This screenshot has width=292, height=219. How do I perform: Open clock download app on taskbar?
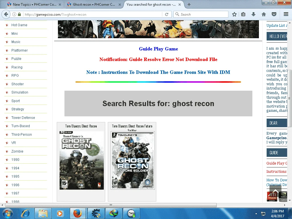131,213
